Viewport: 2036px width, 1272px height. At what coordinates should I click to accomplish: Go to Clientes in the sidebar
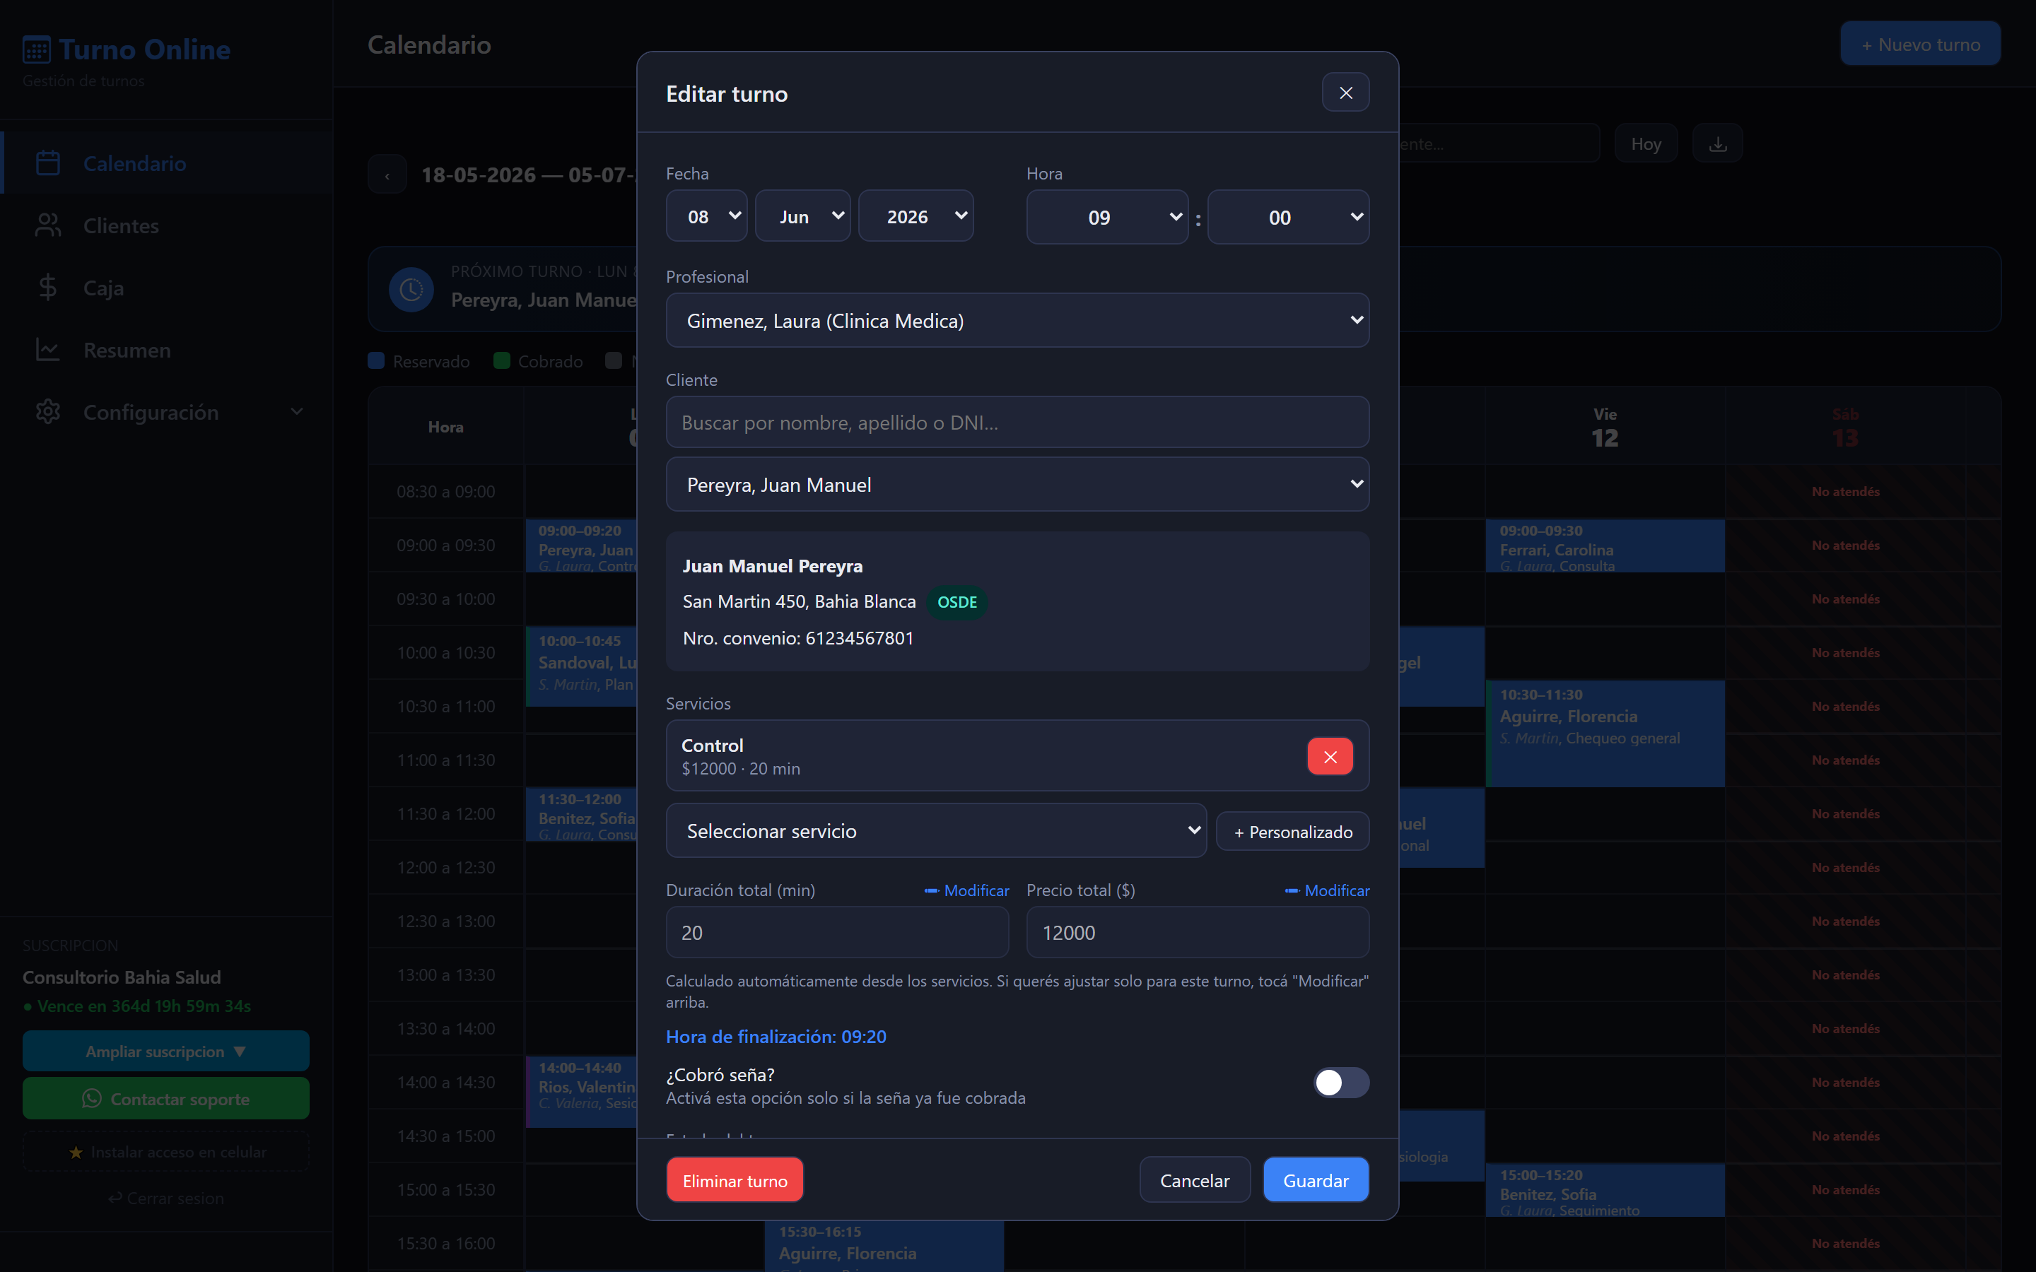[x=167, y=225]
